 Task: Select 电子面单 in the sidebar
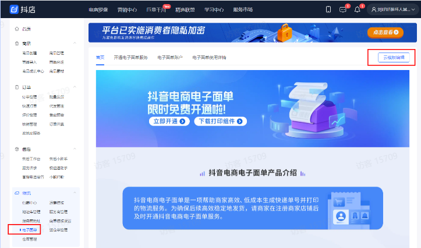29,230
